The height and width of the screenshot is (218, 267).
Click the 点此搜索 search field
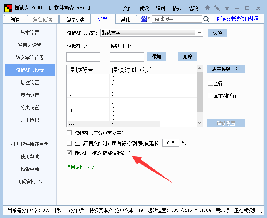[x=177, y=19]
